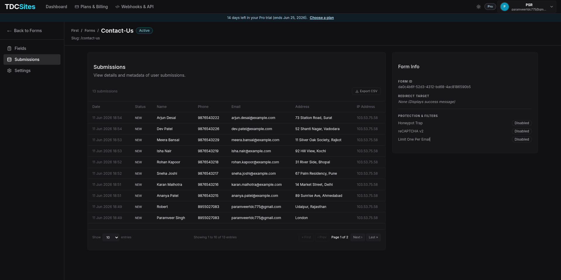The height and width of the screenshot is (280, 561).
Task: Click the IP Address column header
Action: [x=366, y=107]
